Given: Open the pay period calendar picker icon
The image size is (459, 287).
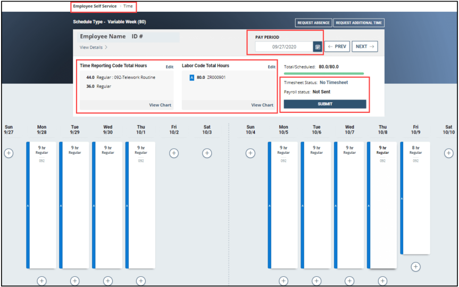Looking at the screenshot, I should pos(317,47).
